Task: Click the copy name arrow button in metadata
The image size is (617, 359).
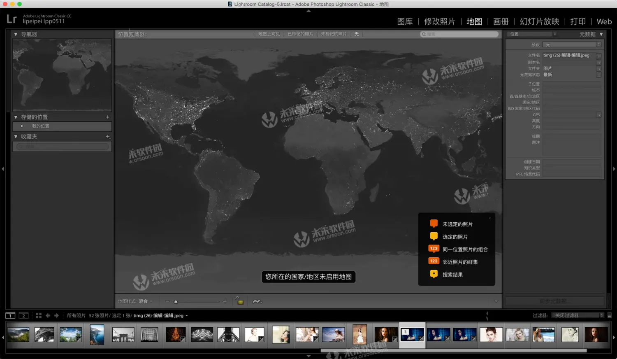Action: point(599,63)
